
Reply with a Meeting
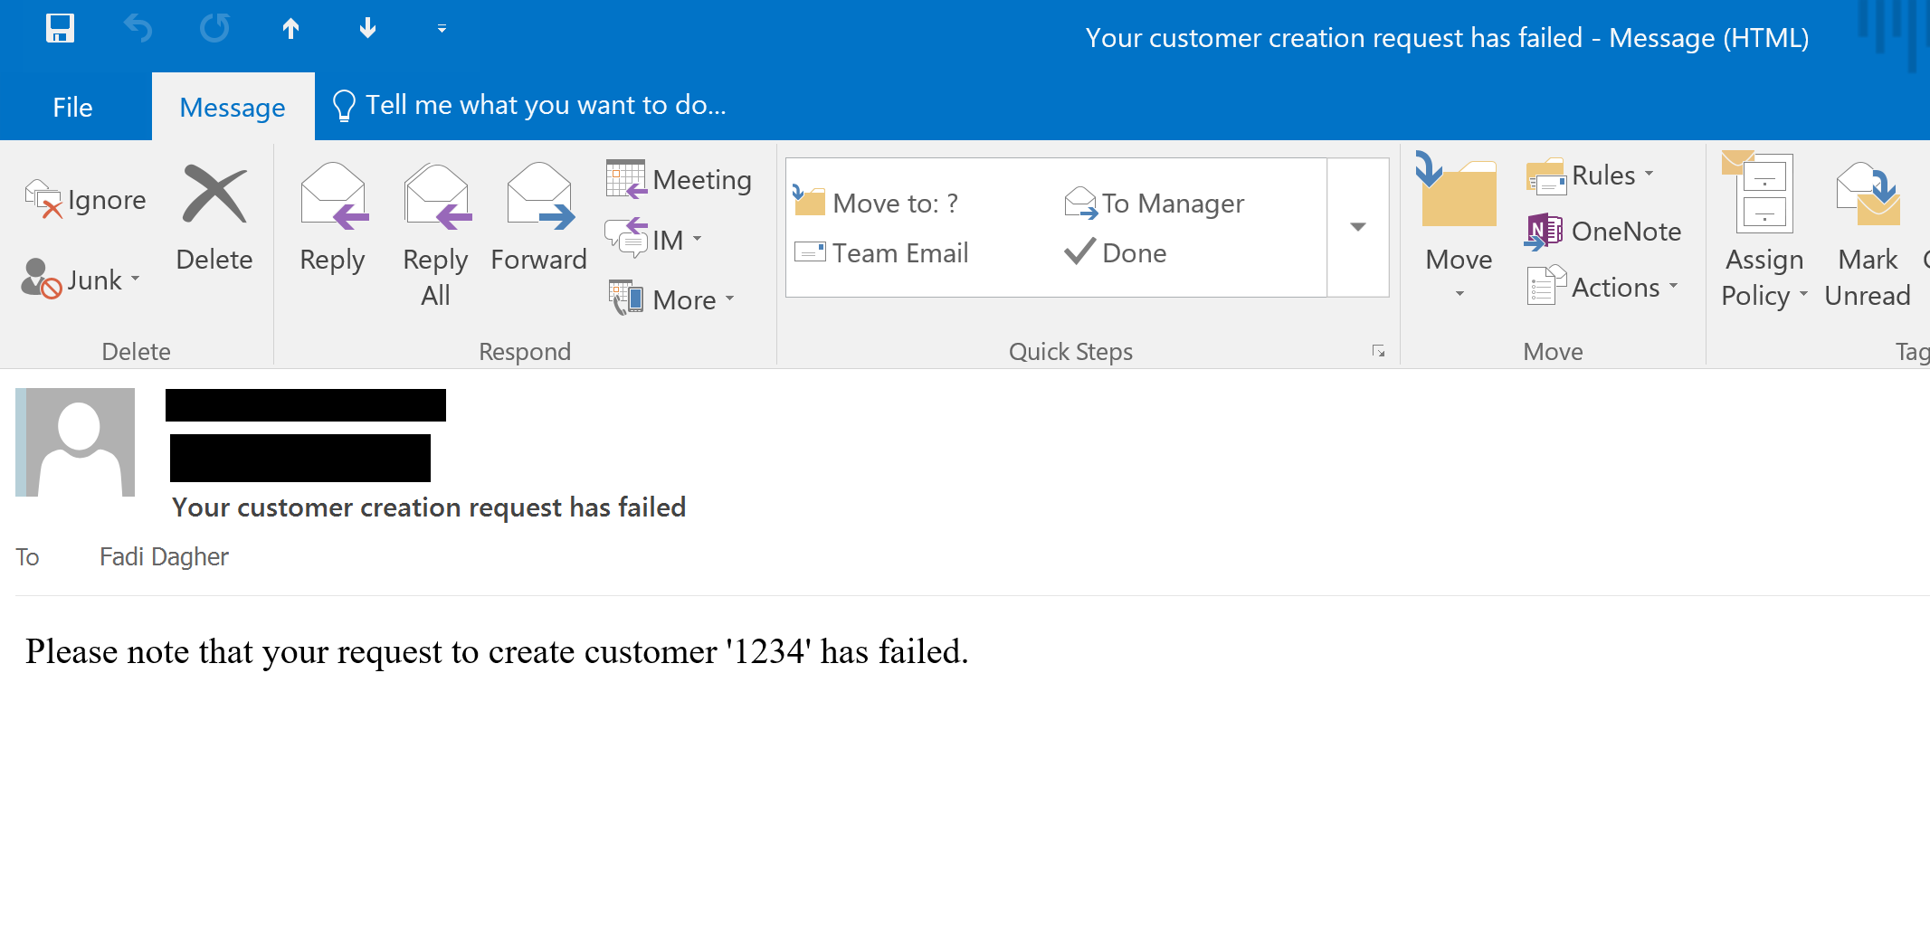[680, 180]
